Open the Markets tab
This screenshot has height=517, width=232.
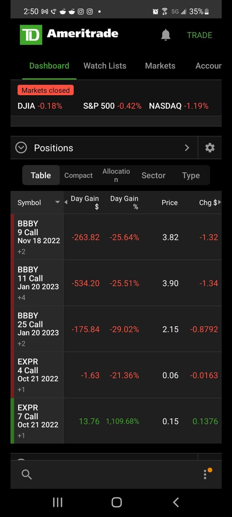[160, 66]
